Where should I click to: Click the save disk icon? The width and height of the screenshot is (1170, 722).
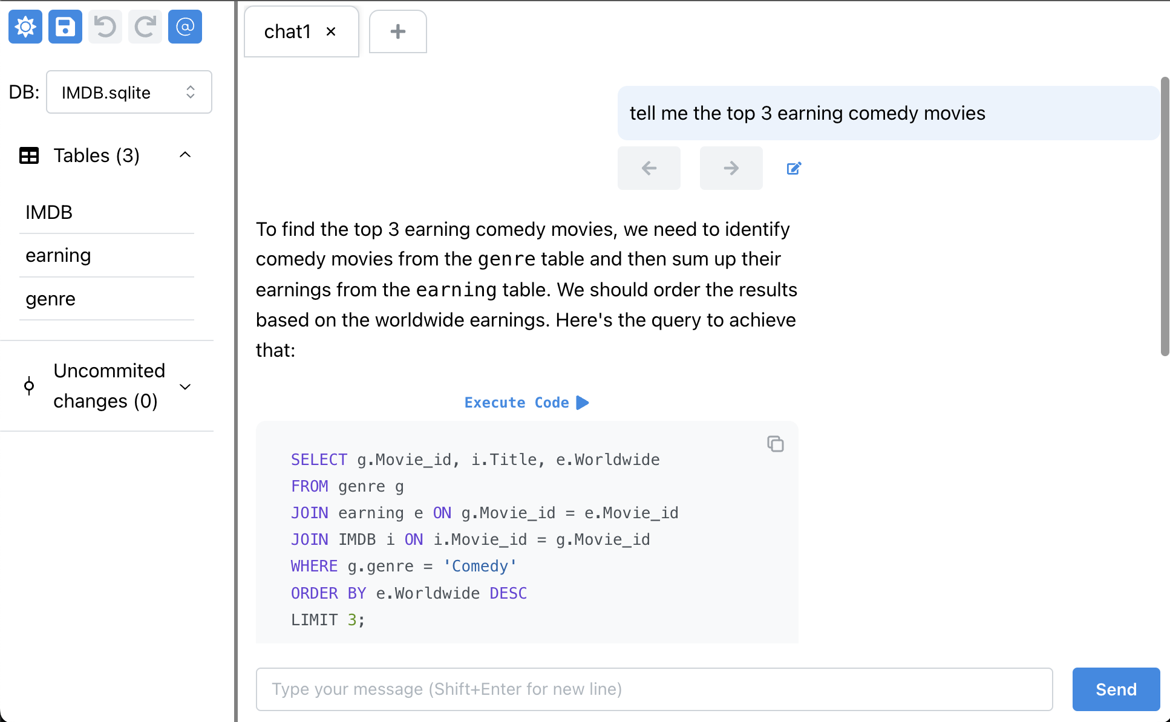pos(65,27)
